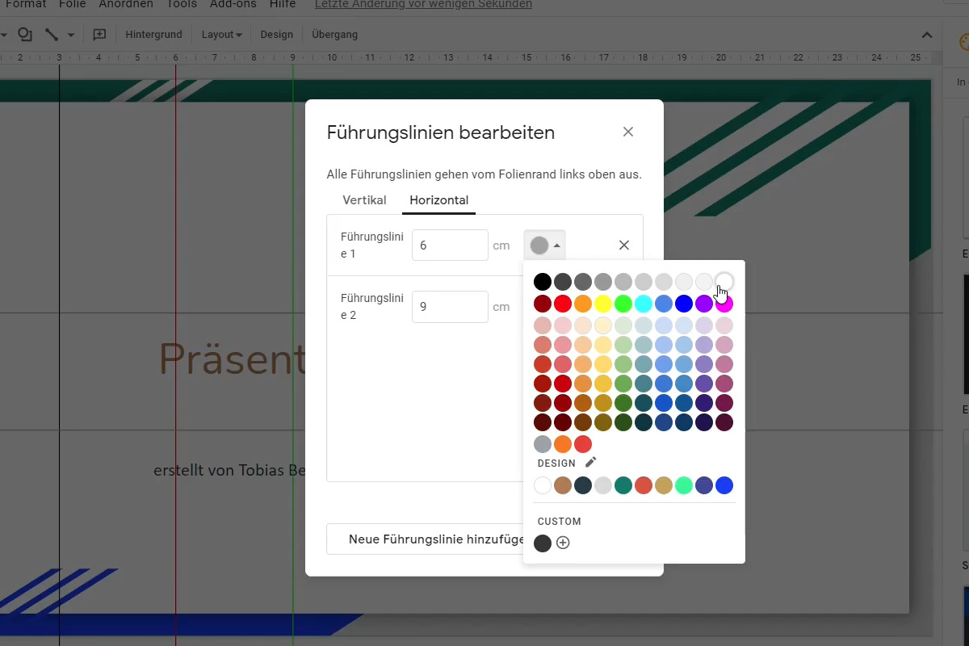Pick the hovered white swatch ending the grayscale row

[x=724, y=282]
